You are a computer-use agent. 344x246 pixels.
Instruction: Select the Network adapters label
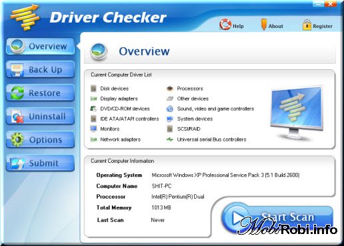[120, 140]
